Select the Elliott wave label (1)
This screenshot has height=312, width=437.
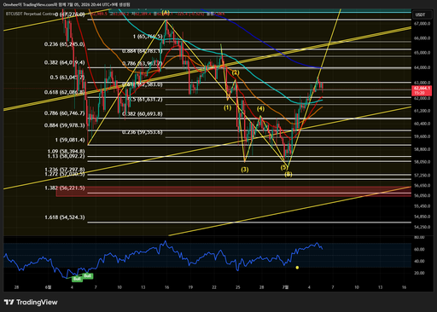(227, 107)
